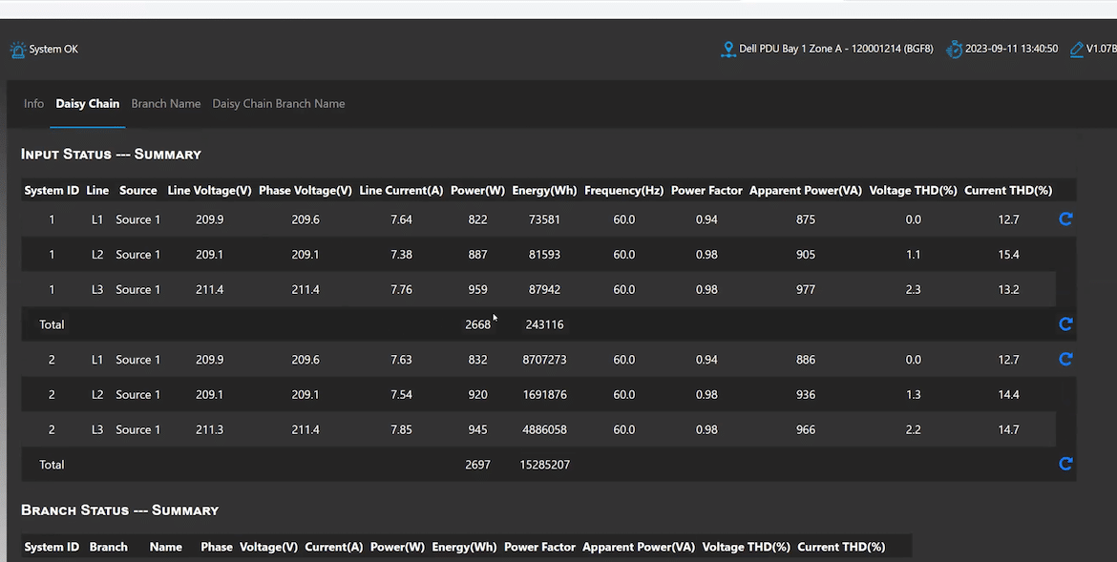Click the Power Factor header in Input Status

pos(706,190)
